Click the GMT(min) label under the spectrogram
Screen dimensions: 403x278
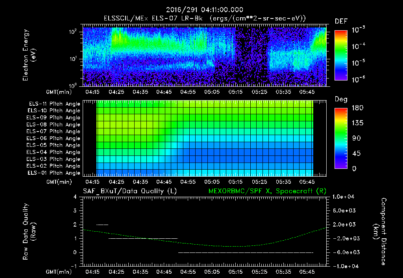(x=59, y=92)
